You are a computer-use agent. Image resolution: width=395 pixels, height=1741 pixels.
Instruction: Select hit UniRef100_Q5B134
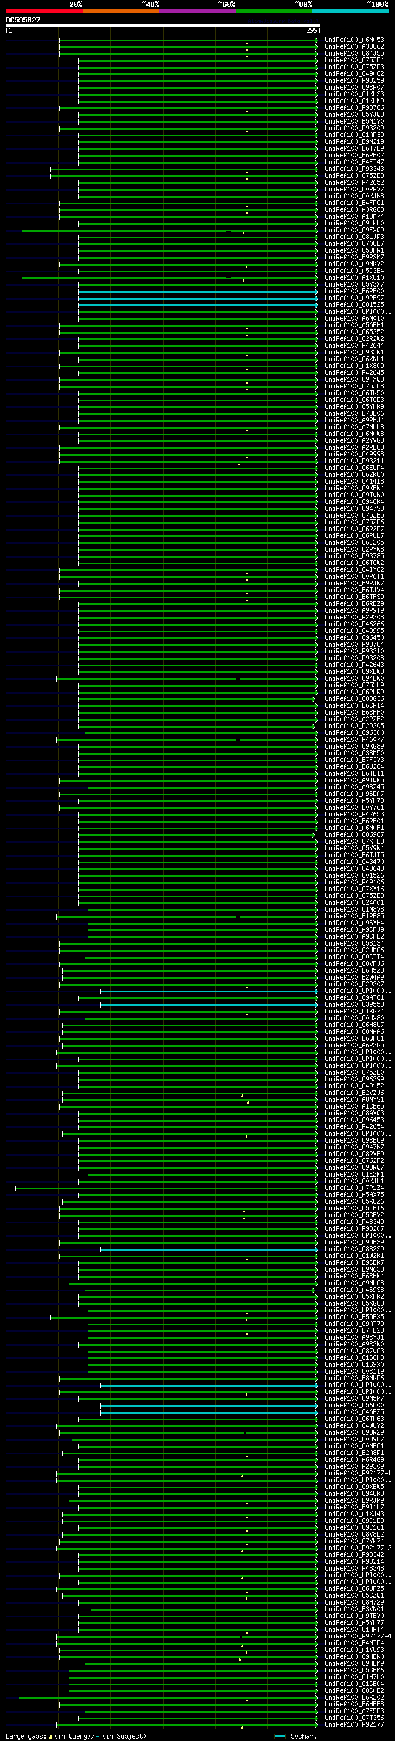[x=354, y=944]
